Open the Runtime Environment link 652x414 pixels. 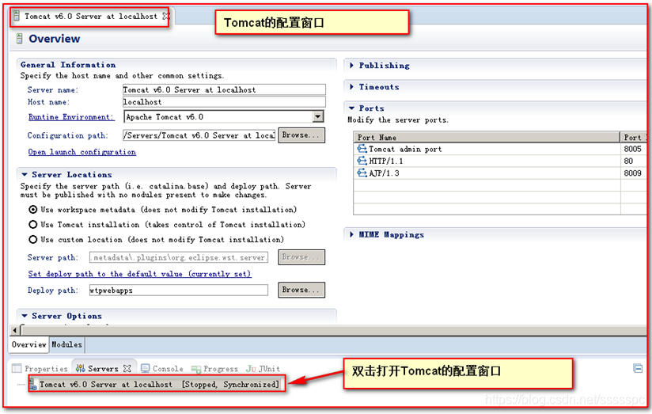tap(70, 117)
